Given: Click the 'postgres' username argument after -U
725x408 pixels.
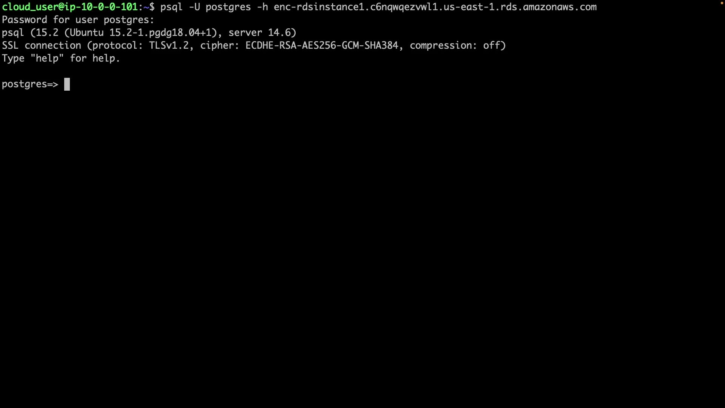Looking at the screenshot, I should coord(228,8).
